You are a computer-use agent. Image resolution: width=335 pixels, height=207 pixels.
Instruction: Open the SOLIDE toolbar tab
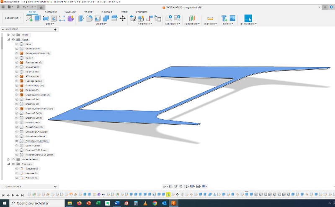coord(31,13)
